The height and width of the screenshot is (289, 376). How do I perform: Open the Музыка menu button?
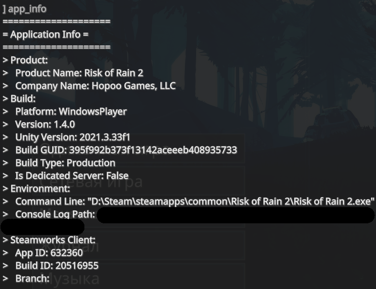138,276
